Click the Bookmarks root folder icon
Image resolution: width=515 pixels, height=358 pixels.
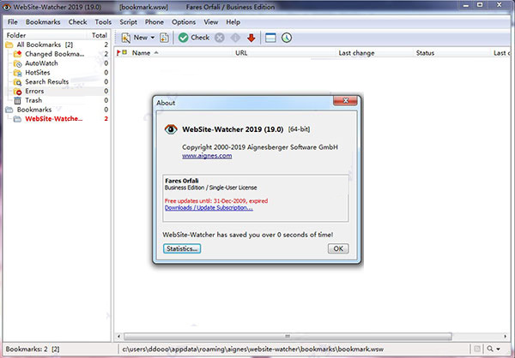tap(9, 110)
